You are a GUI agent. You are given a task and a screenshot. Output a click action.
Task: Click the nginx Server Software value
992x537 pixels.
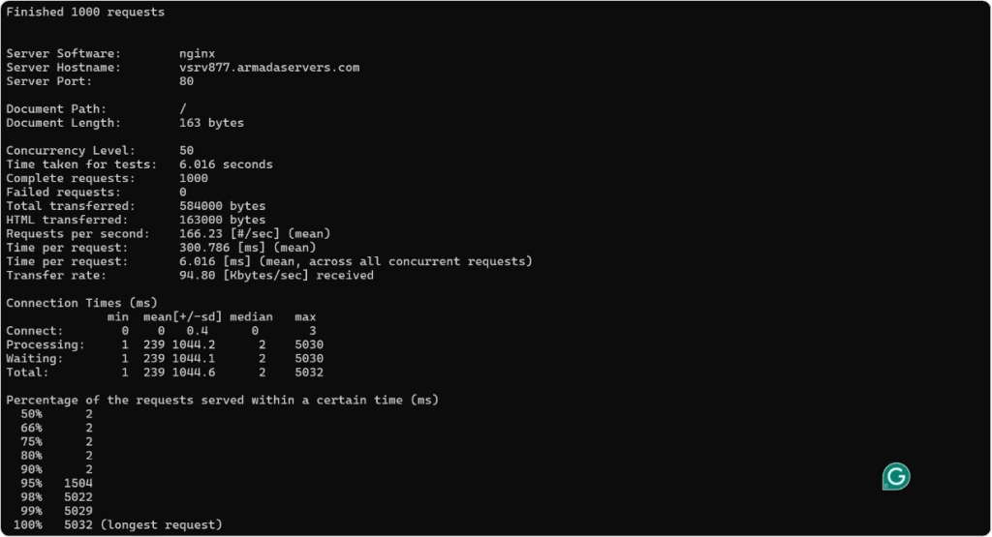[x=198, y=53]
